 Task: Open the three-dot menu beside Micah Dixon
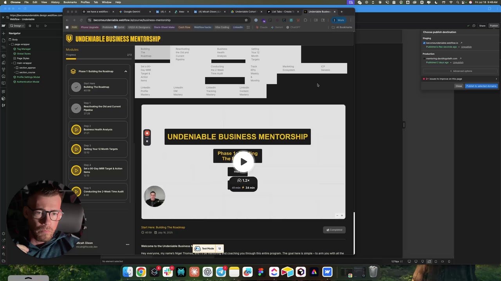[127, 245]
